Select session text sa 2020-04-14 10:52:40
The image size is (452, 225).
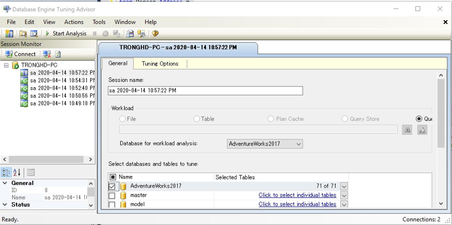coord(62,88)
